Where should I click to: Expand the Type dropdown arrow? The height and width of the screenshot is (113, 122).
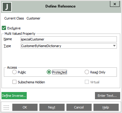tap(114, 46)
